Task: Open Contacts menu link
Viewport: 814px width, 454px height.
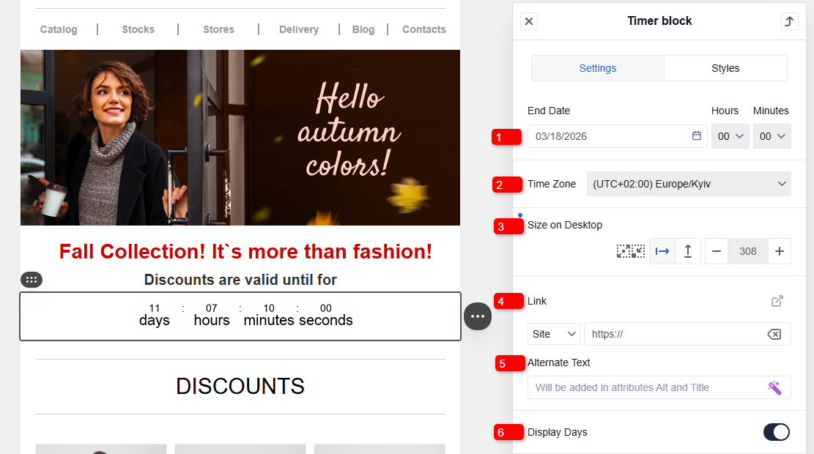Action: (x=424, y=29)
